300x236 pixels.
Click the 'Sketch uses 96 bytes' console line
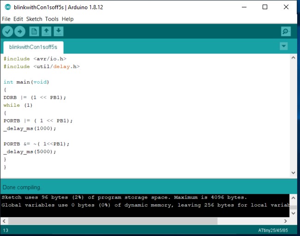[x=124, y=197]
